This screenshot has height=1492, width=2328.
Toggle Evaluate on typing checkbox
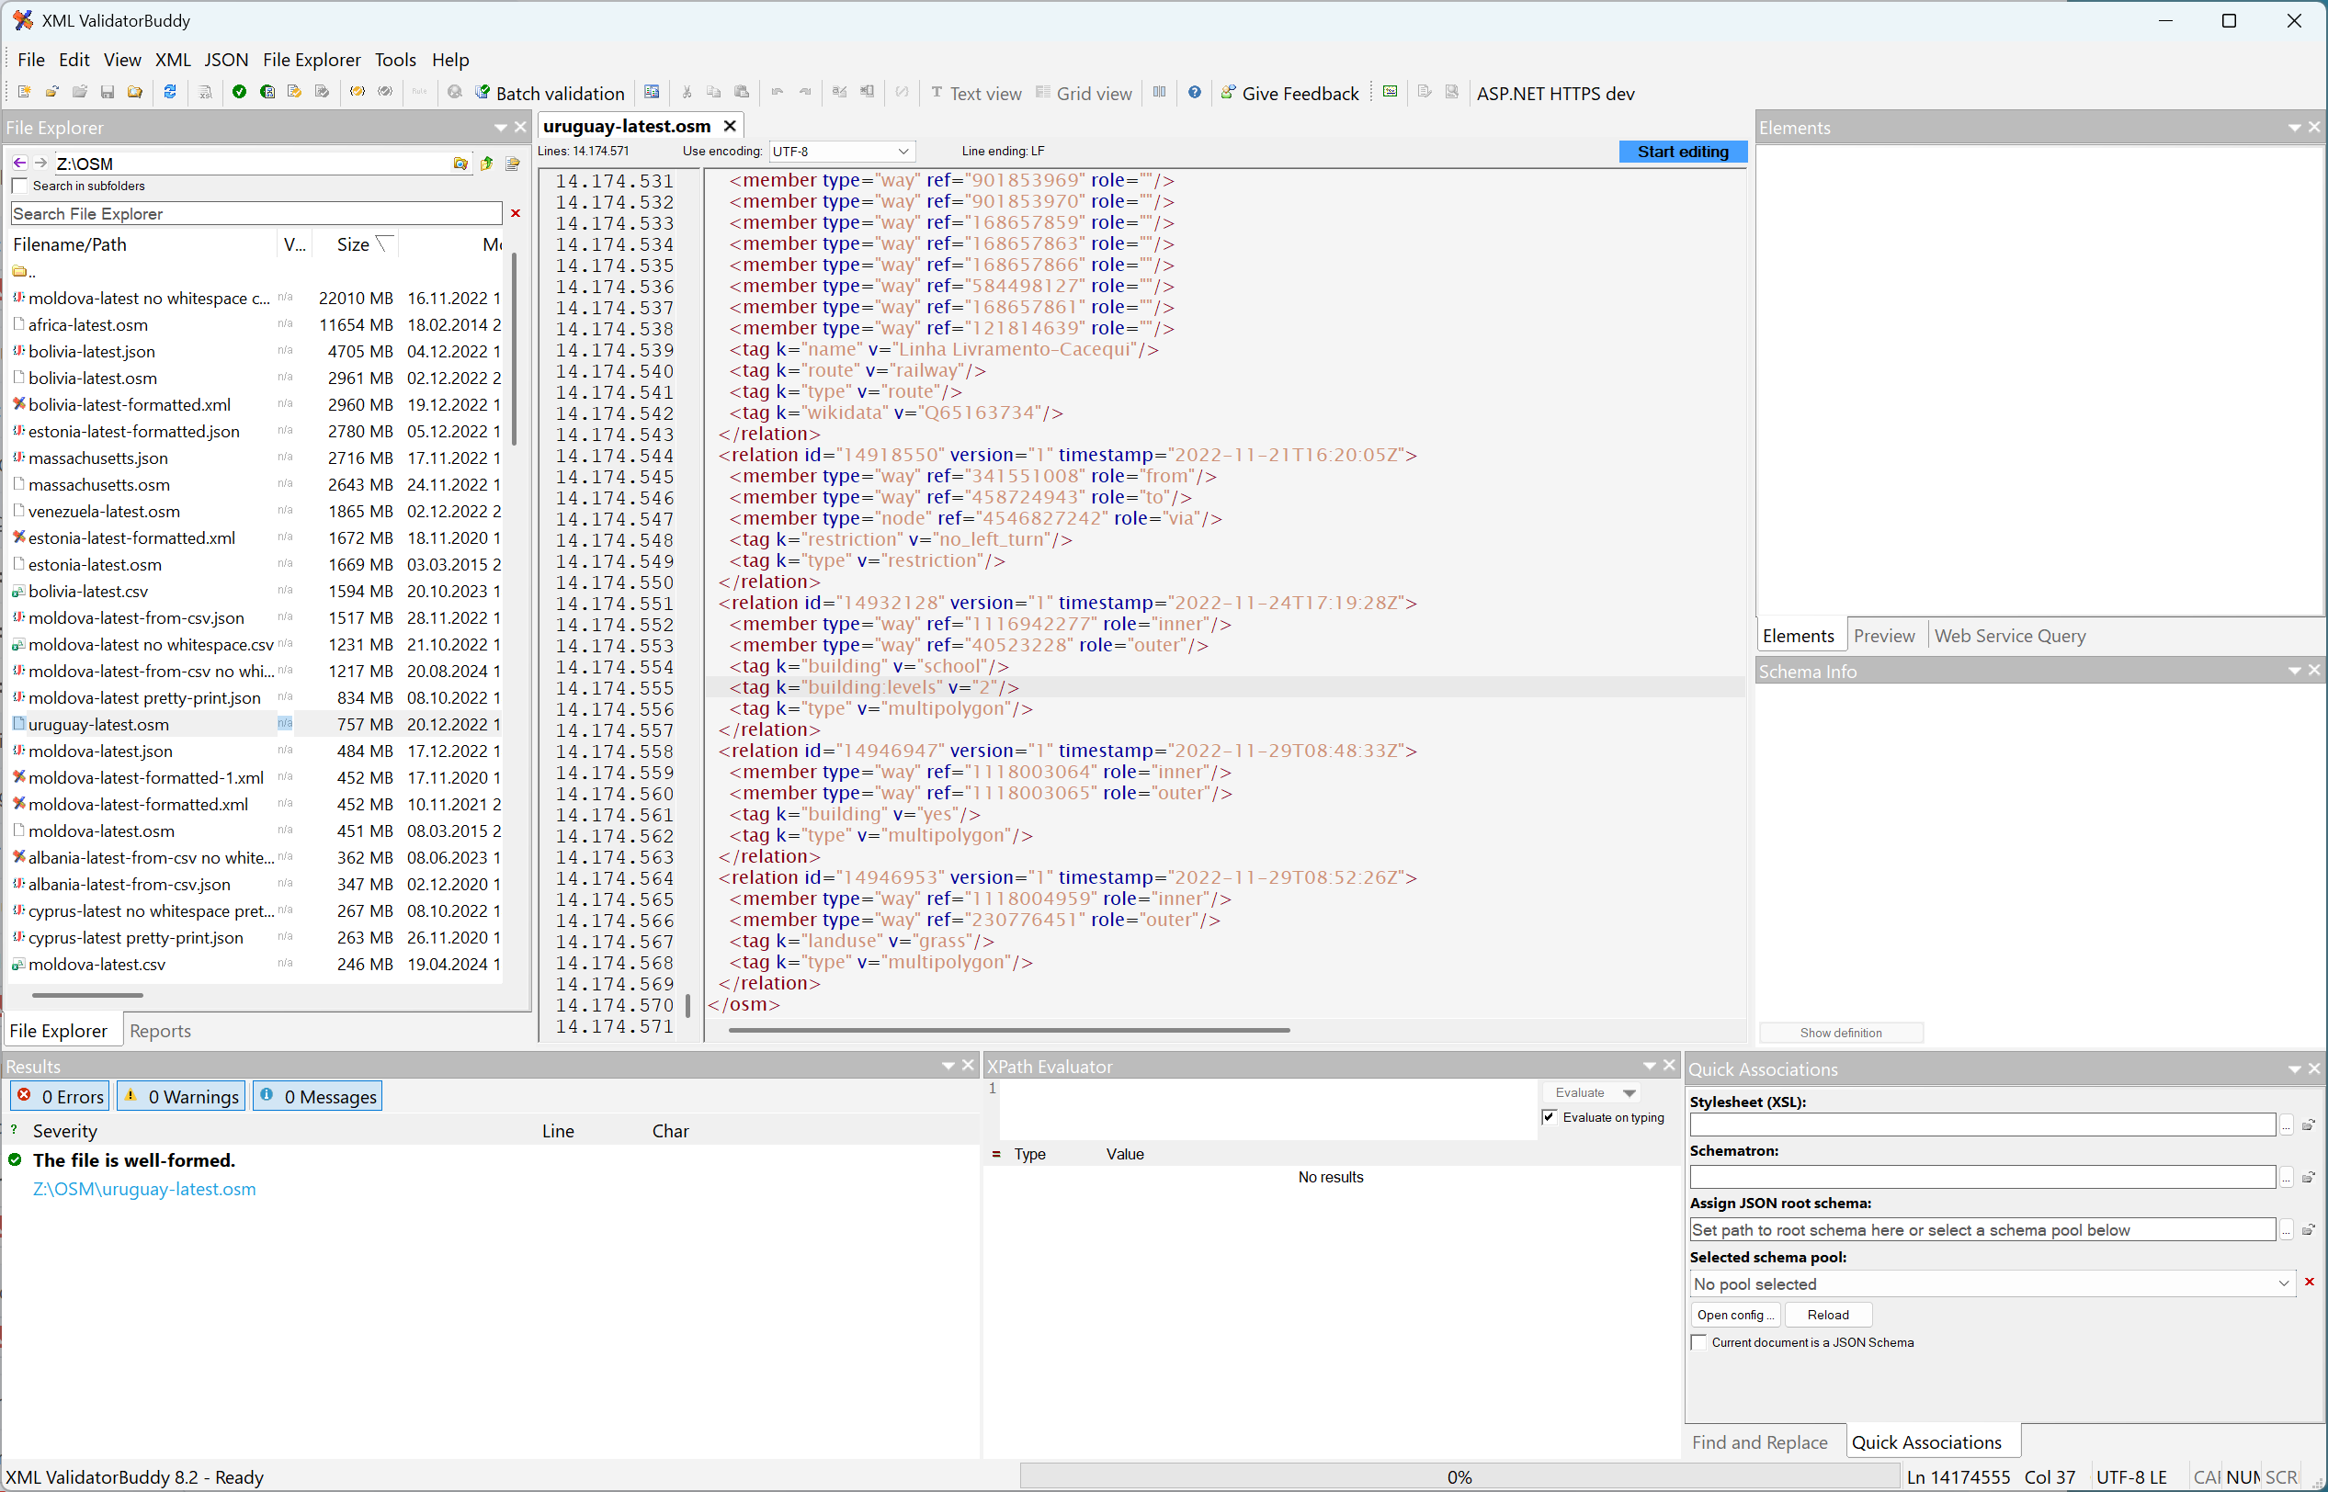point(1549,1117)
